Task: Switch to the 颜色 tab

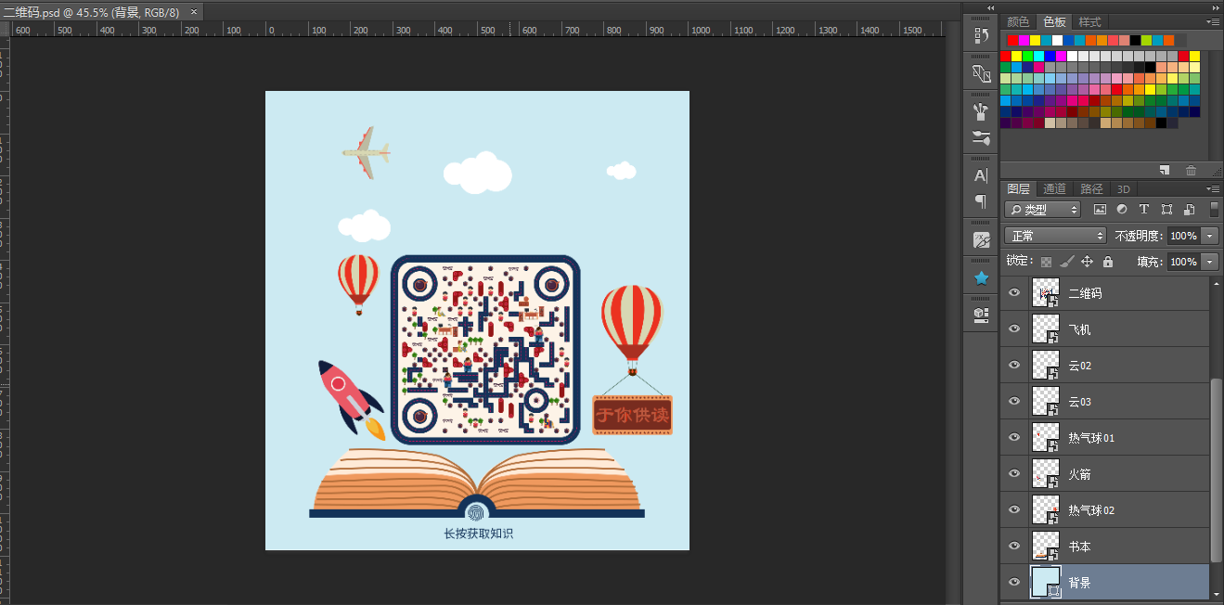Action: coord(1018,21)
